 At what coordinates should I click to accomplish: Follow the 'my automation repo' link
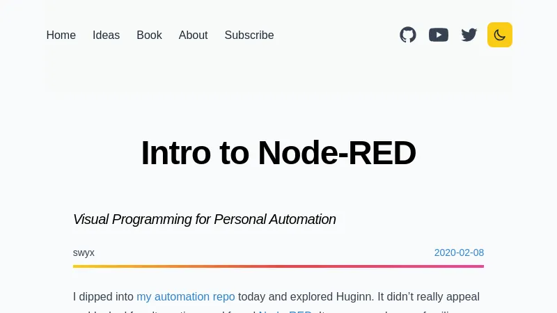click(186, 297)
